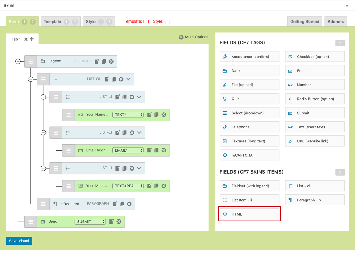
Task: Remove the Required paragraph item
Action: pos(129,204)
